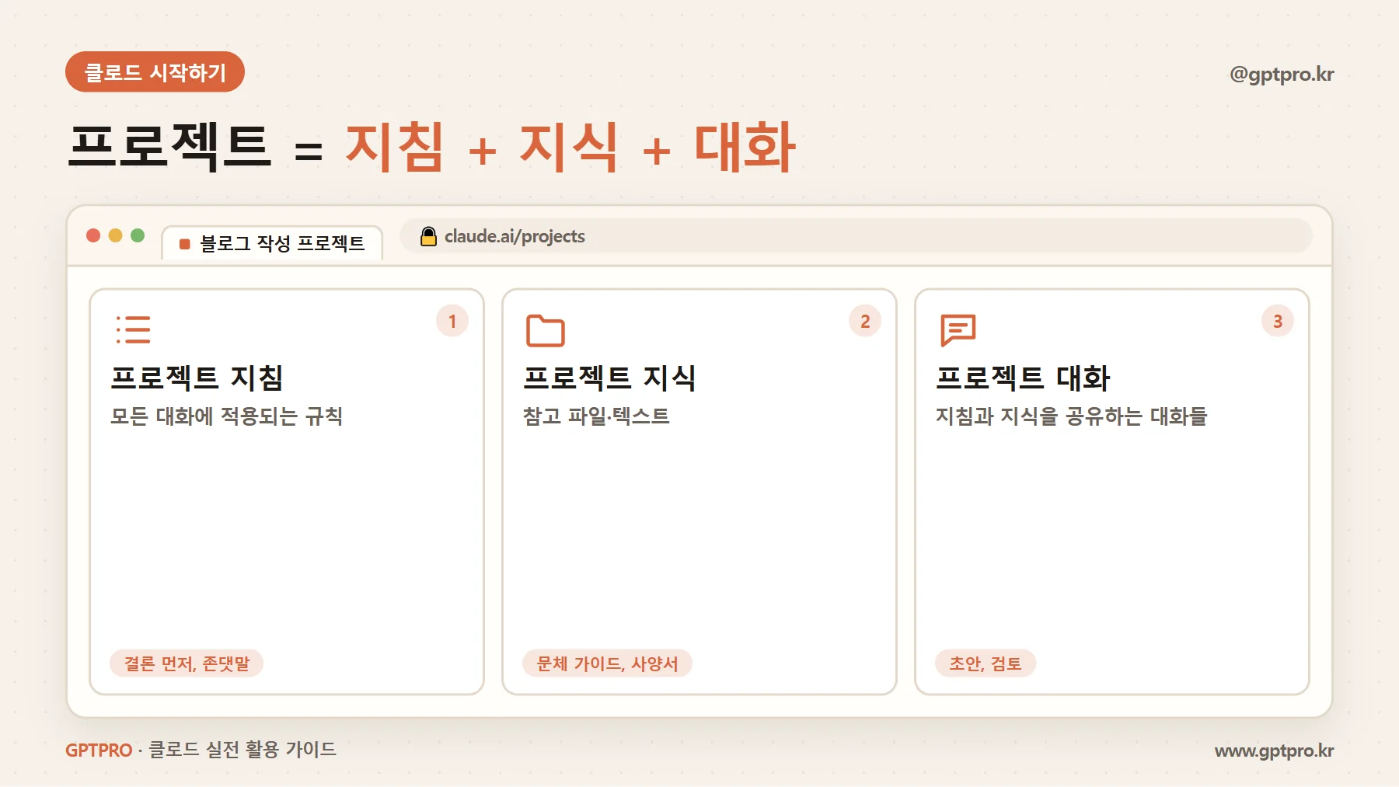Click the 문체 가이드, 사양서 tag

pos(607,663)
